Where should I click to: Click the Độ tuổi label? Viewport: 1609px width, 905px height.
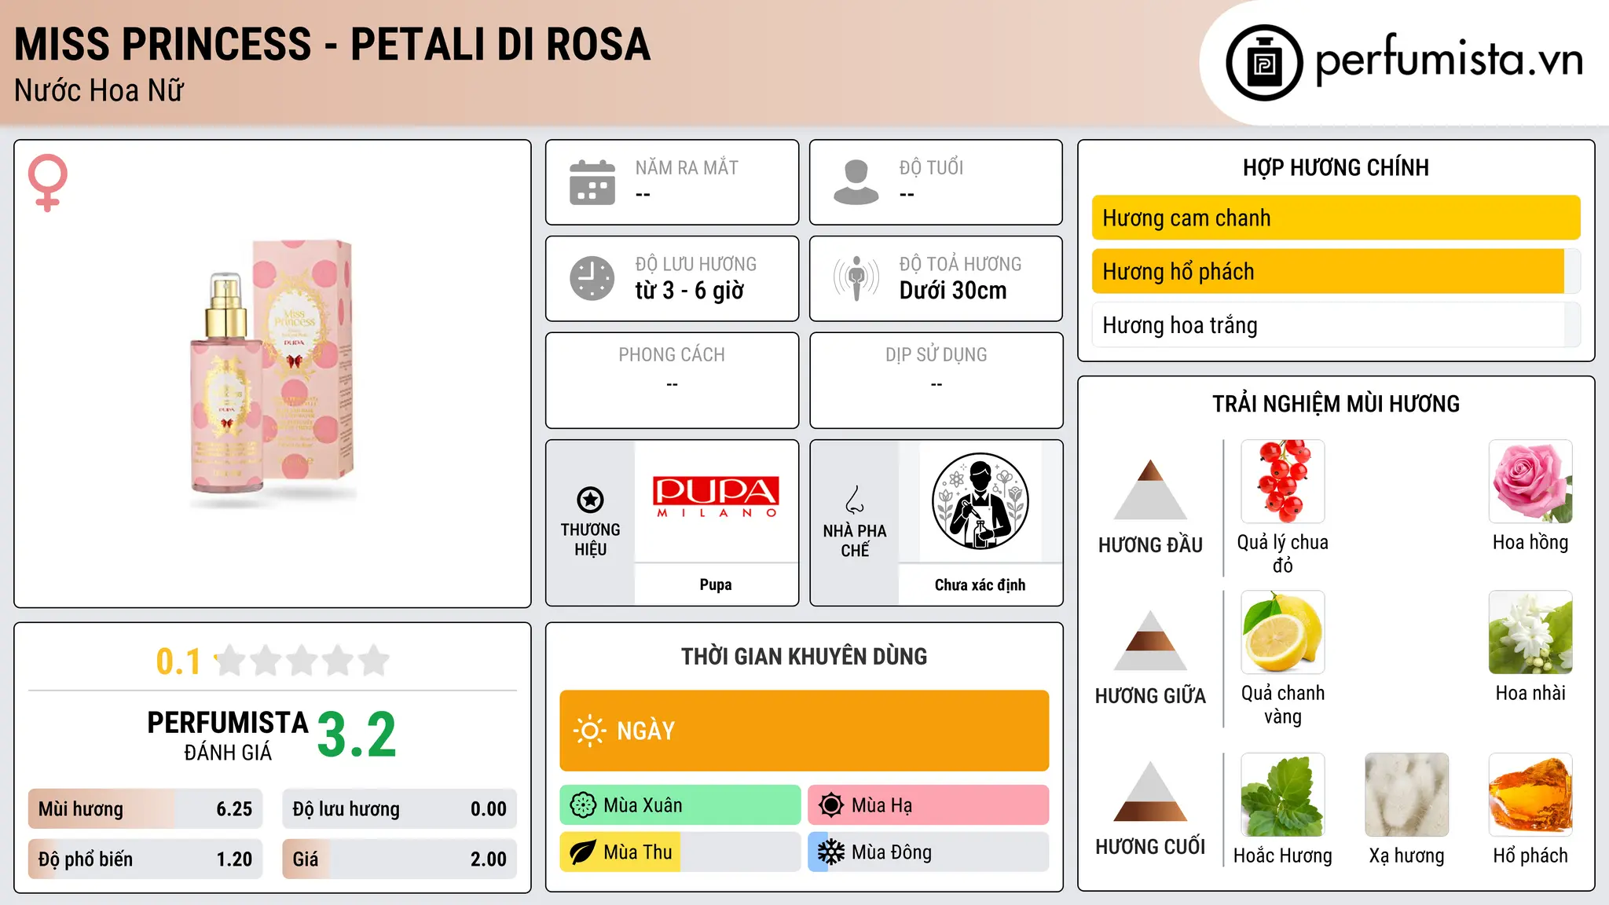pos(931,167)
